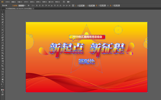Click horizontal distribute right icon
The width and height of the screenshot is (161, 100).
[69, 6]
